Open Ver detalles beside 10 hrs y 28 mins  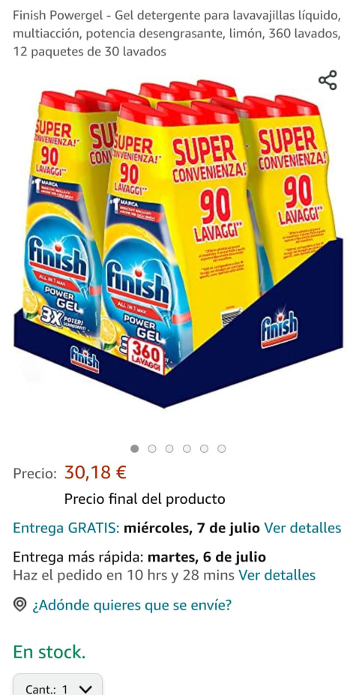pyautogui.click(x=277, y=575)
